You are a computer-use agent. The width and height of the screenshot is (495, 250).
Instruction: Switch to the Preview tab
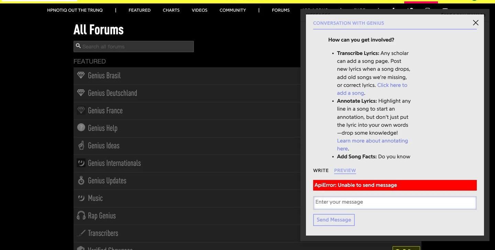pyautogui.click(x=345, y=170)
